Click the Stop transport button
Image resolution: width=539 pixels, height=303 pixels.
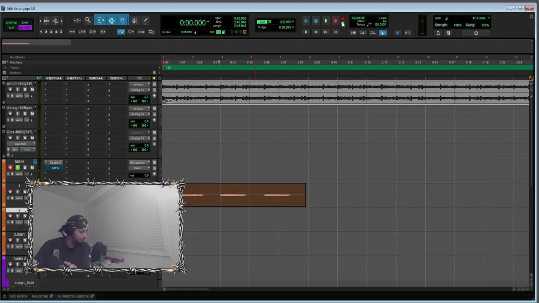pos(316,21)
